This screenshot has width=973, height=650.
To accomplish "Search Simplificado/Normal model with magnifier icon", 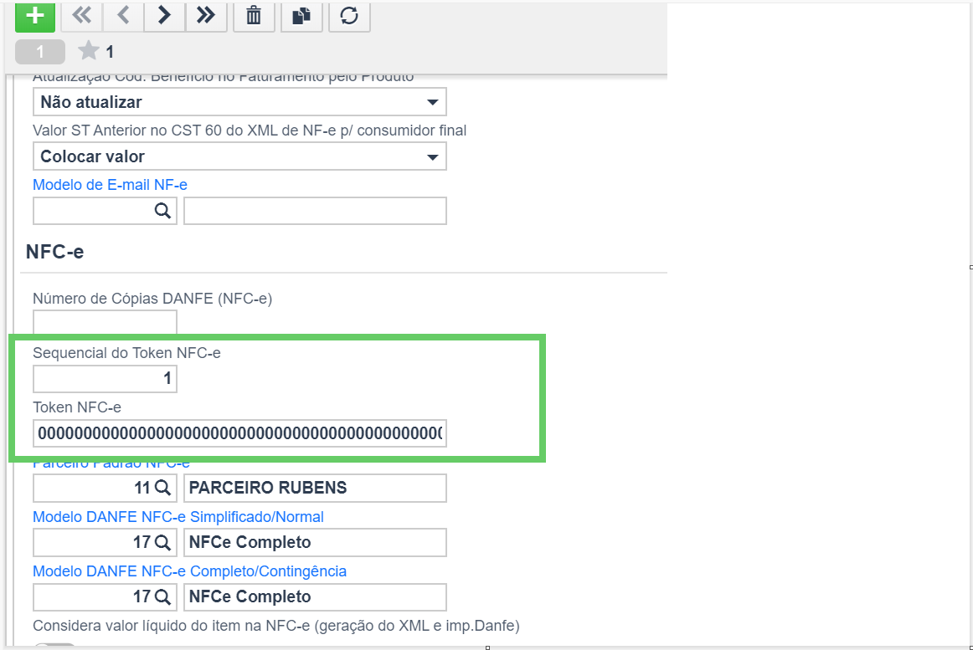I will [162, 542].
